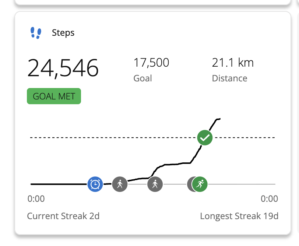299x246 pixels.
Task: Click gray icon hidden behind running marker
Action: (x=190, y=184)
